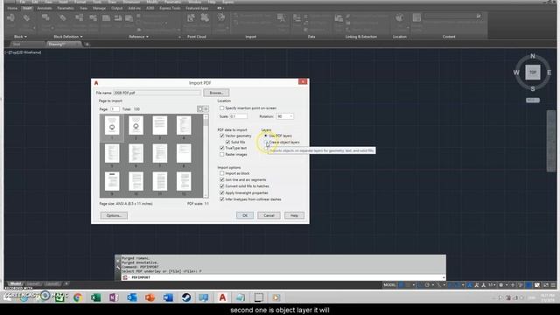Open the Options... dialog button
This screenshot has width=560, height=315.
click(114, 215)
